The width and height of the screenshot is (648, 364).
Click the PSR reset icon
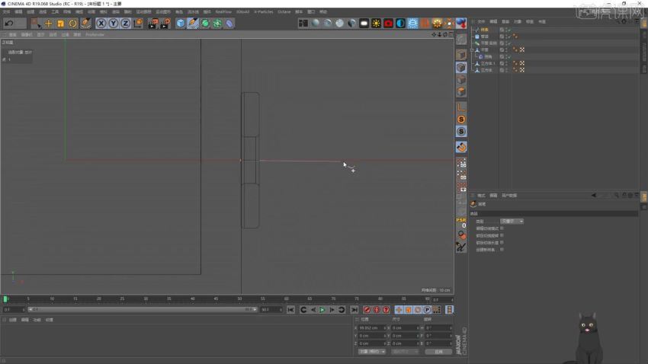pos(461,223)
